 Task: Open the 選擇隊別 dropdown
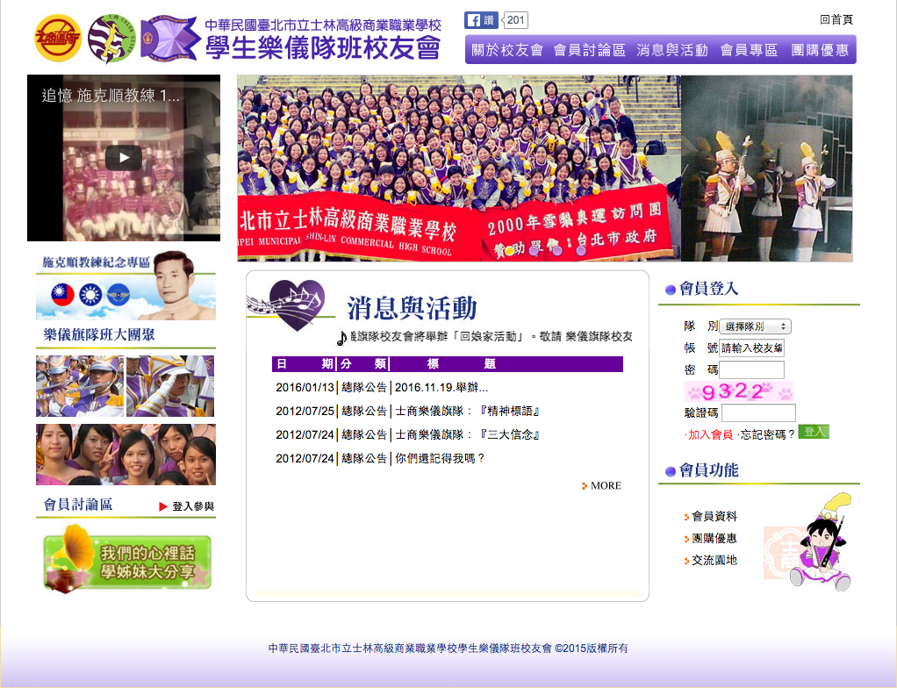click(755, 326)
